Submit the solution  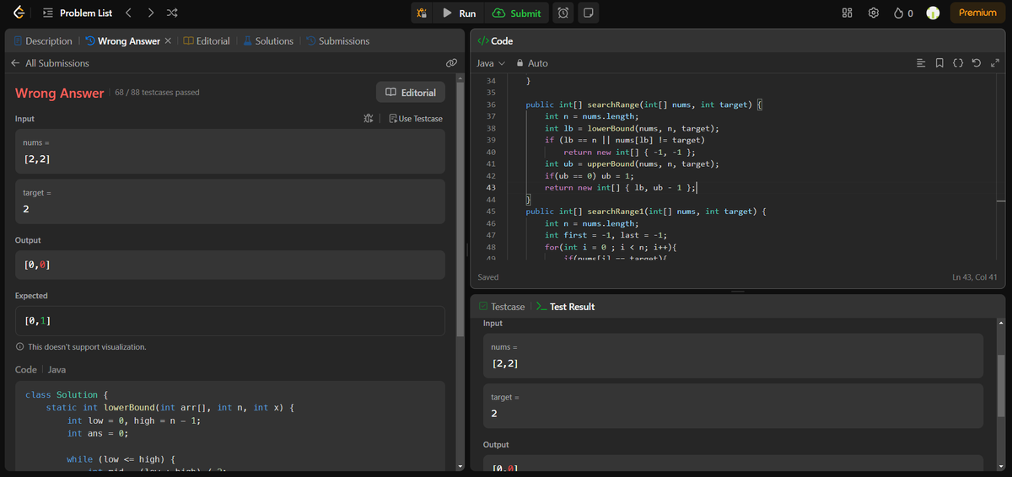[x=516, y=13]
